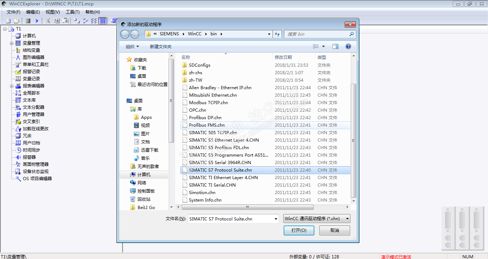Click the Copy toolbar icon
The width and height of the screenshot is (488, 259).
(56, 21)
